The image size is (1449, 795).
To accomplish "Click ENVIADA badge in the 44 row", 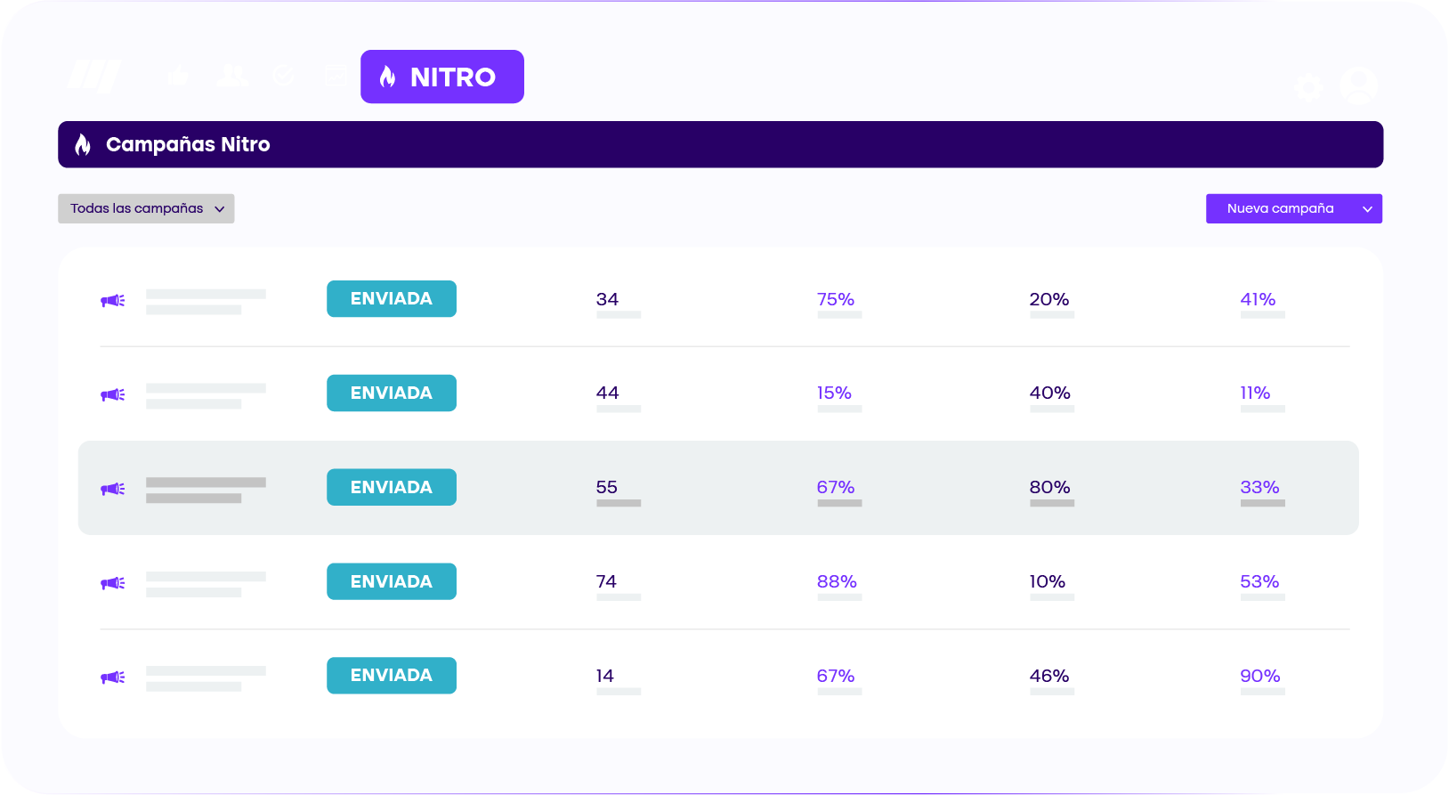I will (391, 393).
